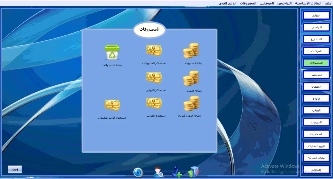Select الإدارة in the sidebar
The height and width of the screenshot is (179, 333).
click(x=316, y=98)
